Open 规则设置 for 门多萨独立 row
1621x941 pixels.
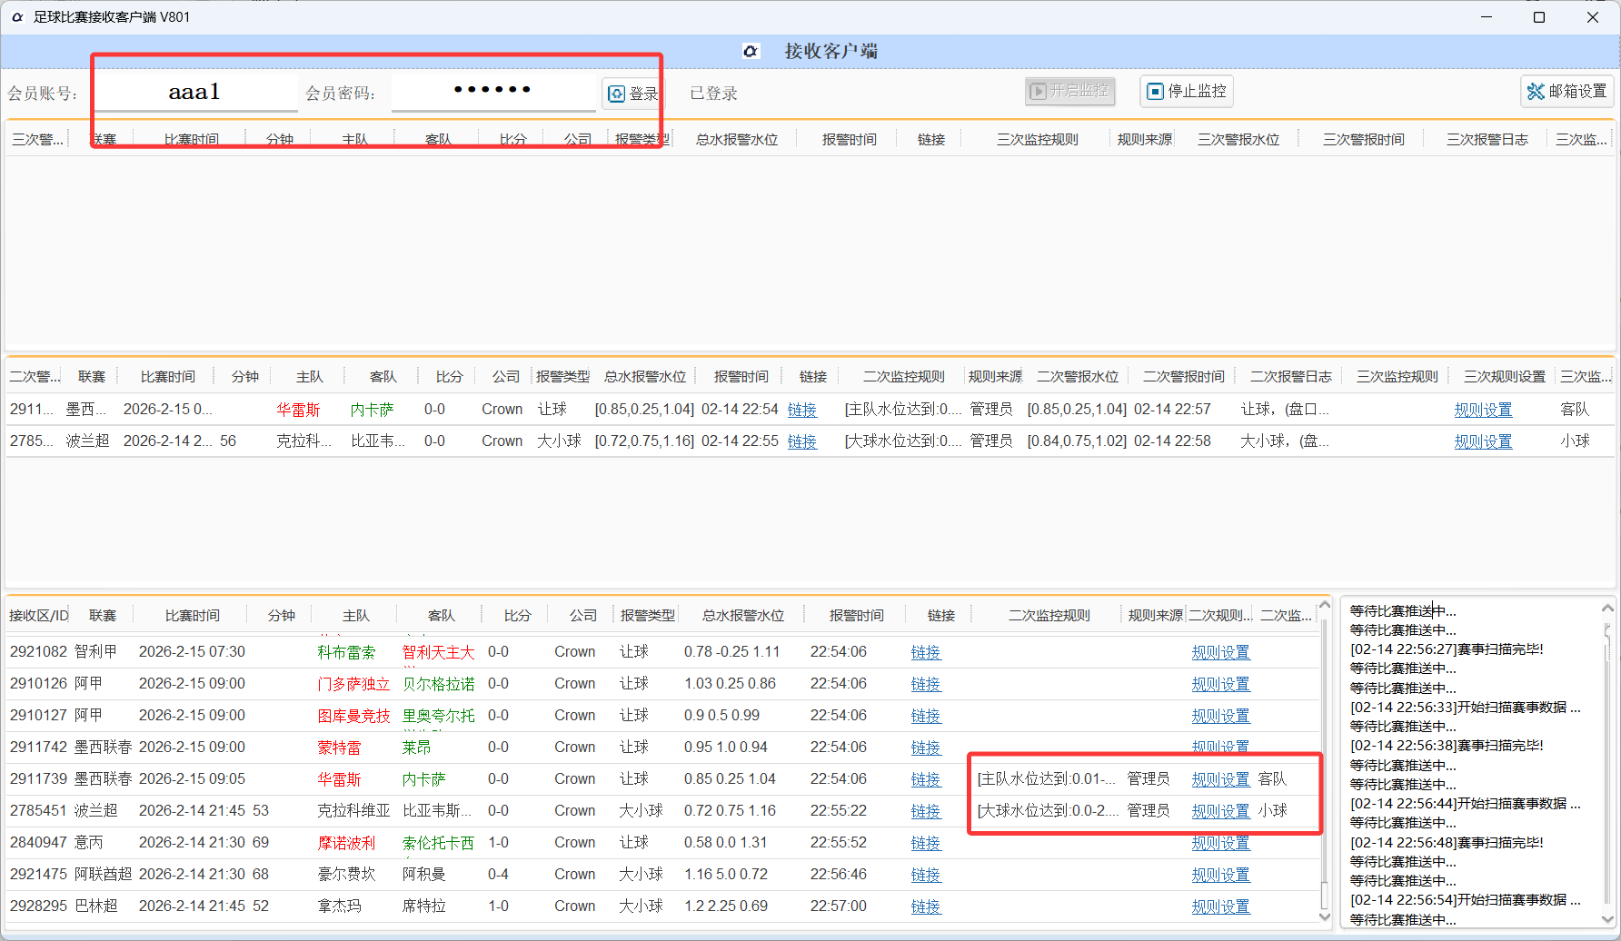tap(1220, 684)
